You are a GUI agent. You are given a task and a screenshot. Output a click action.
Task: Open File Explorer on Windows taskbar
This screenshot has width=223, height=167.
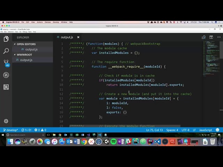tap(54, 135)
